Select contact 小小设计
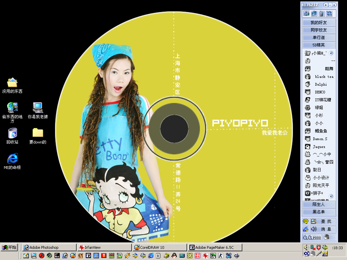The width and height of the screenshot is (347, 260). pos(317,177)
